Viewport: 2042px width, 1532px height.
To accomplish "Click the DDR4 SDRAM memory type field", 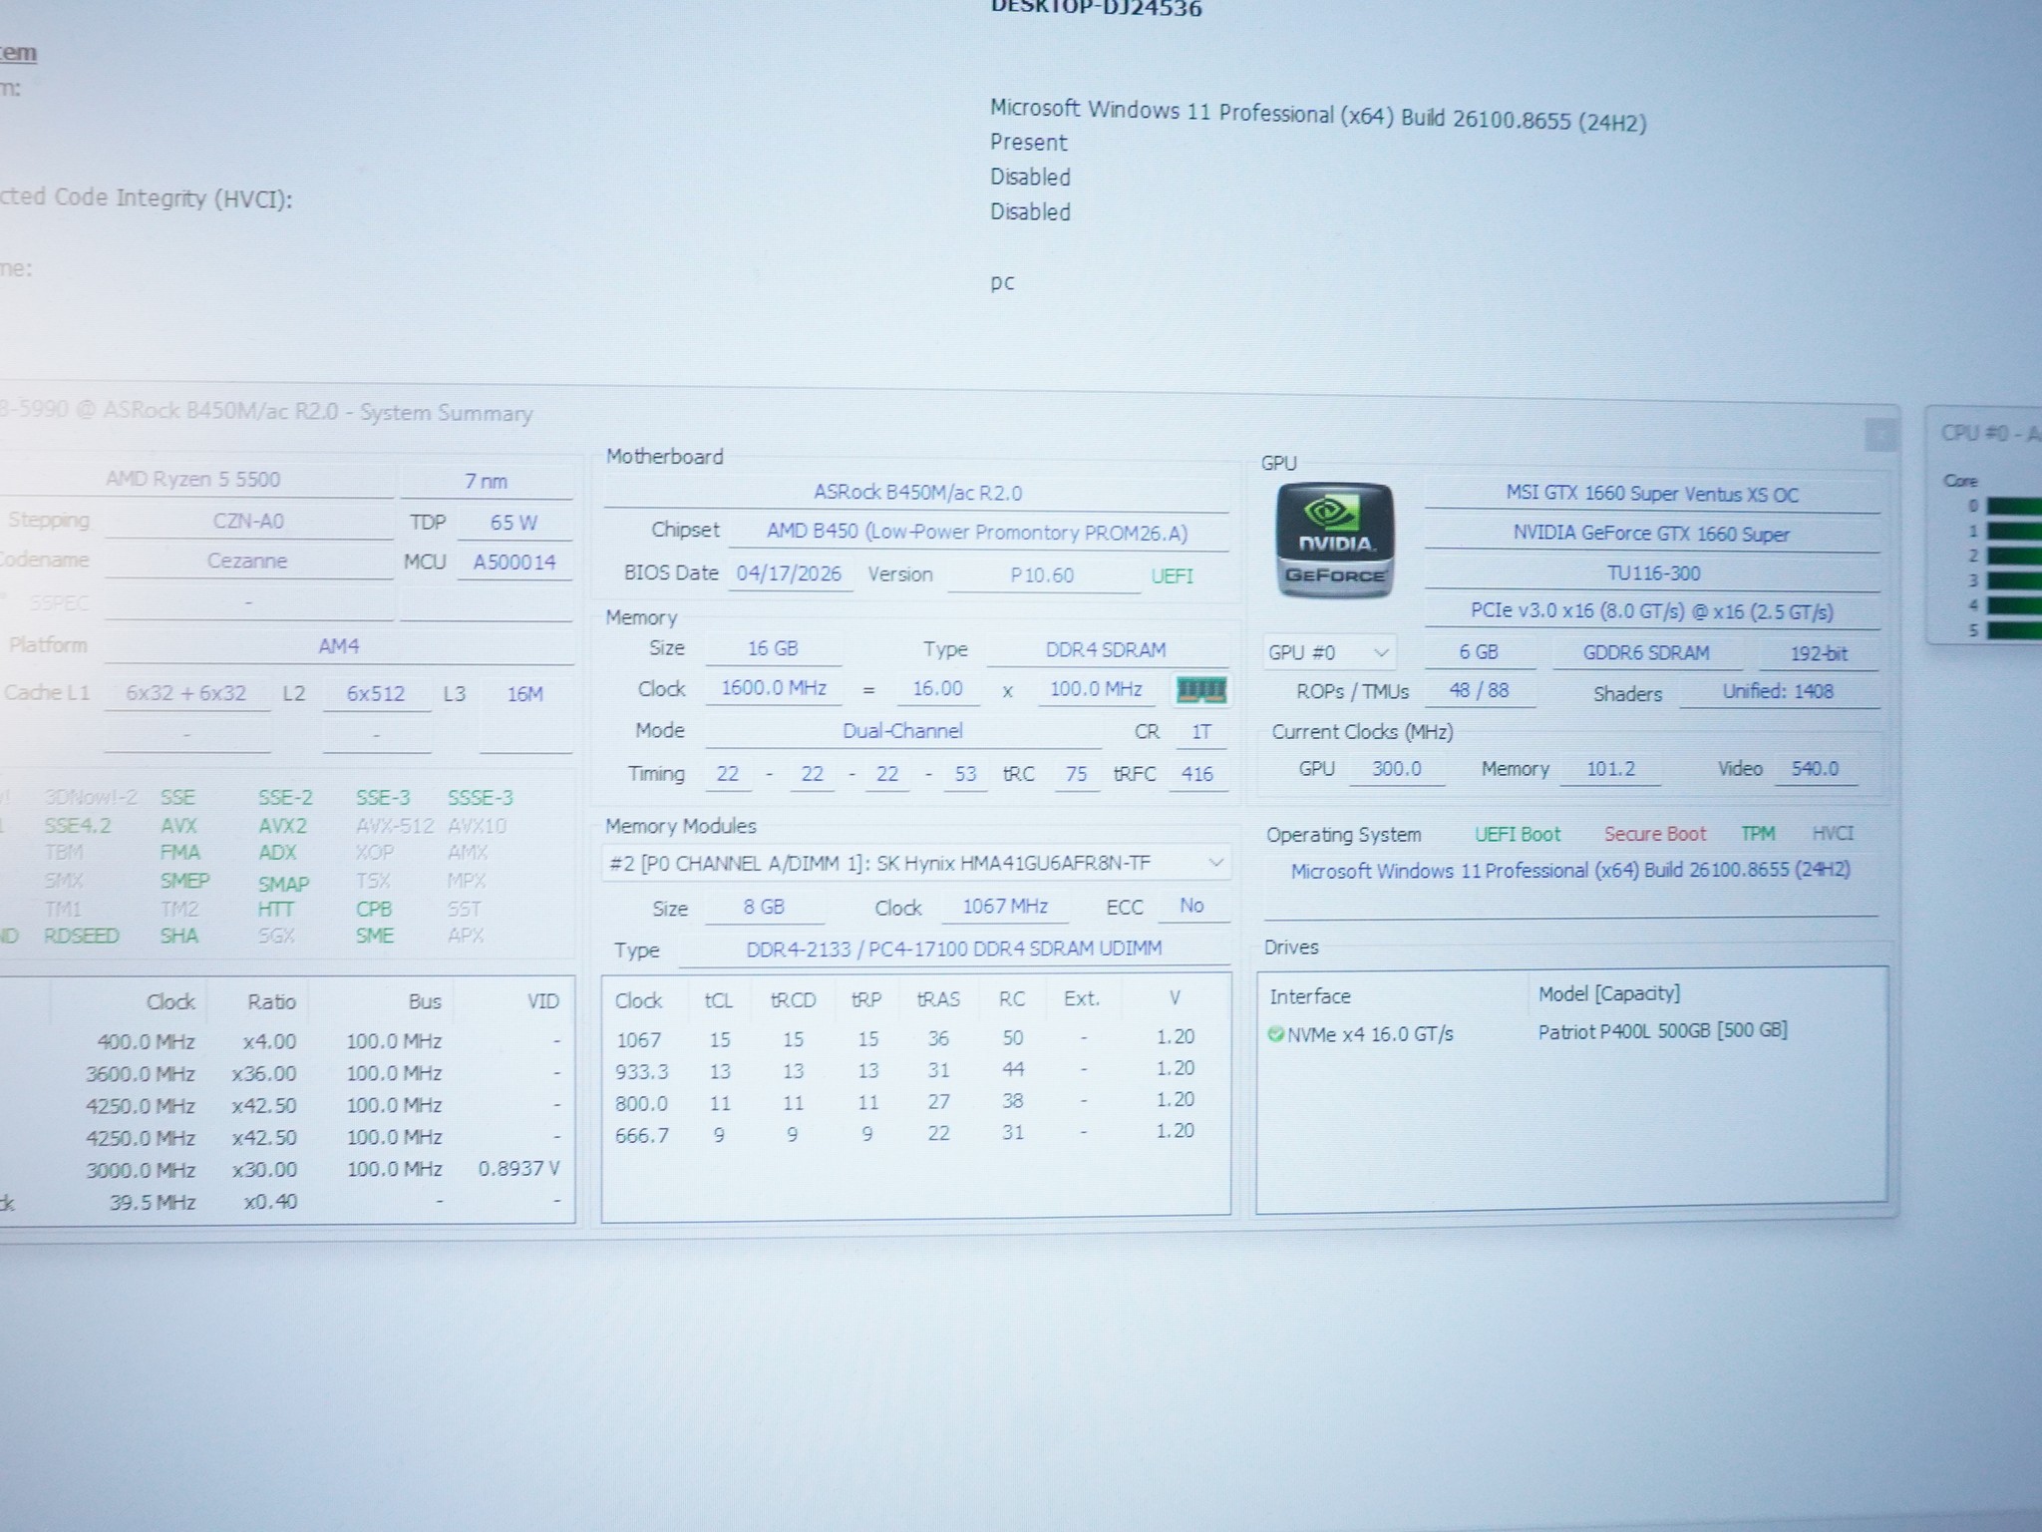I will [x=1106, y=650].
